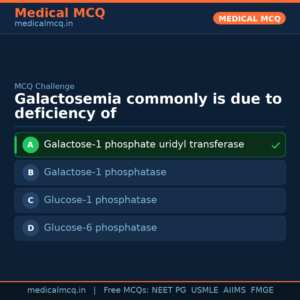Select answer Galactose-1 phosphatase

click(x=105, y=172)
